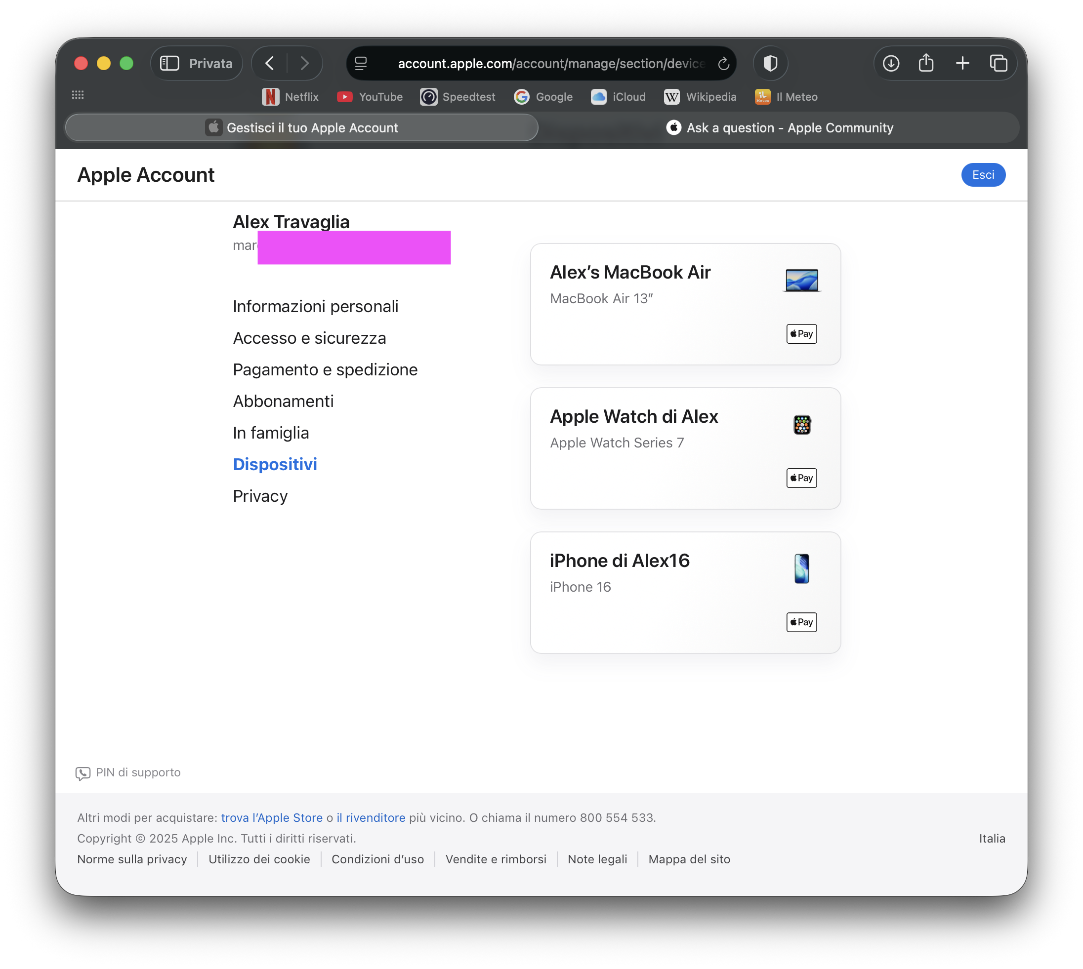Toggle the Safari sidebar icon
Viewport: 1083px width, 969px height.
pos(169,63)
